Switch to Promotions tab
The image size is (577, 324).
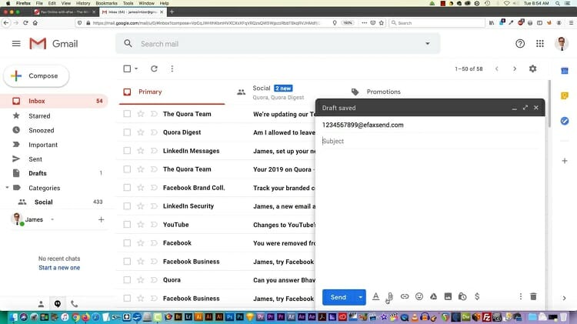(x=383, y=92)
